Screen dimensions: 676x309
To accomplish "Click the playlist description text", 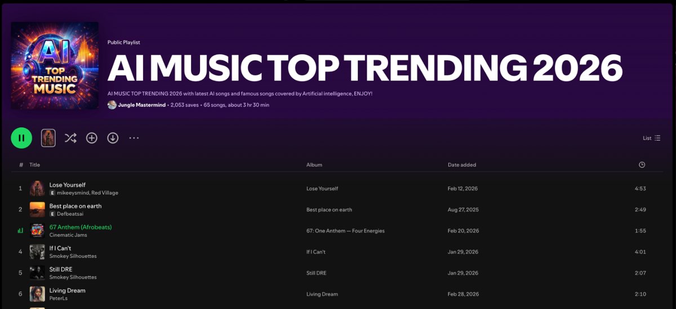I will point(240,93).
